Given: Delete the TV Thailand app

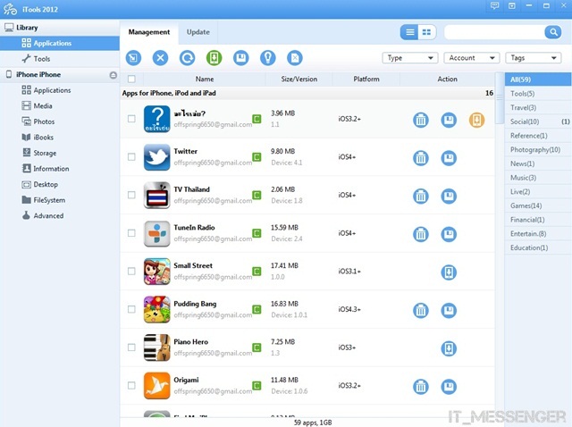Looking at the screenshot, I should 421,197.
